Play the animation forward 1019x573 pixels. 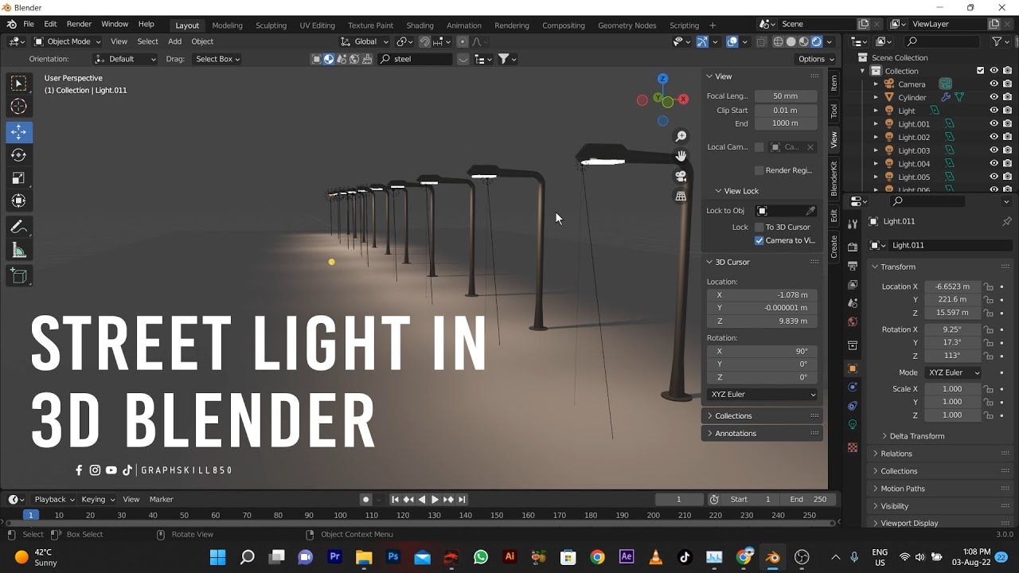435,500
